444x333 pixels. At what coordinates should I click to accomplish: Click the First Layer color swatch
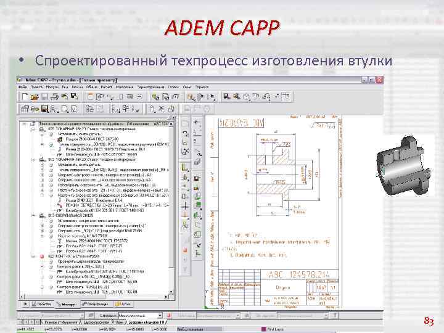(x=264, y=329)
